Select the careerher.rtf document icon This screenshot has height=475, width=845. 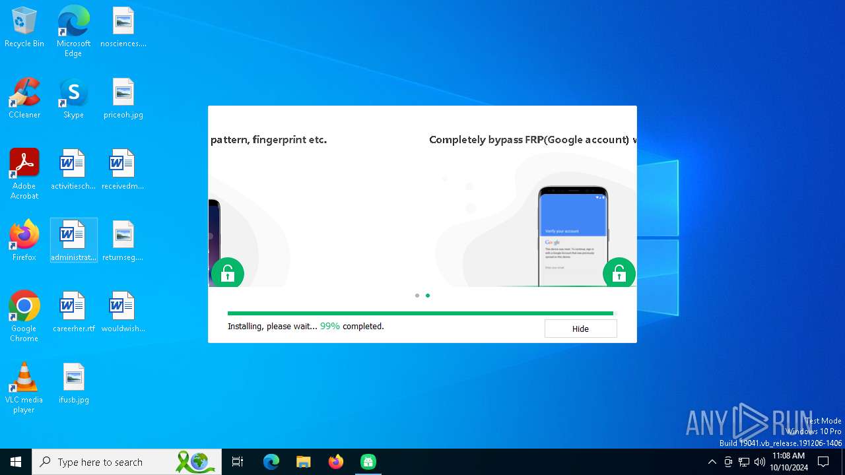(x=73, y=313)
